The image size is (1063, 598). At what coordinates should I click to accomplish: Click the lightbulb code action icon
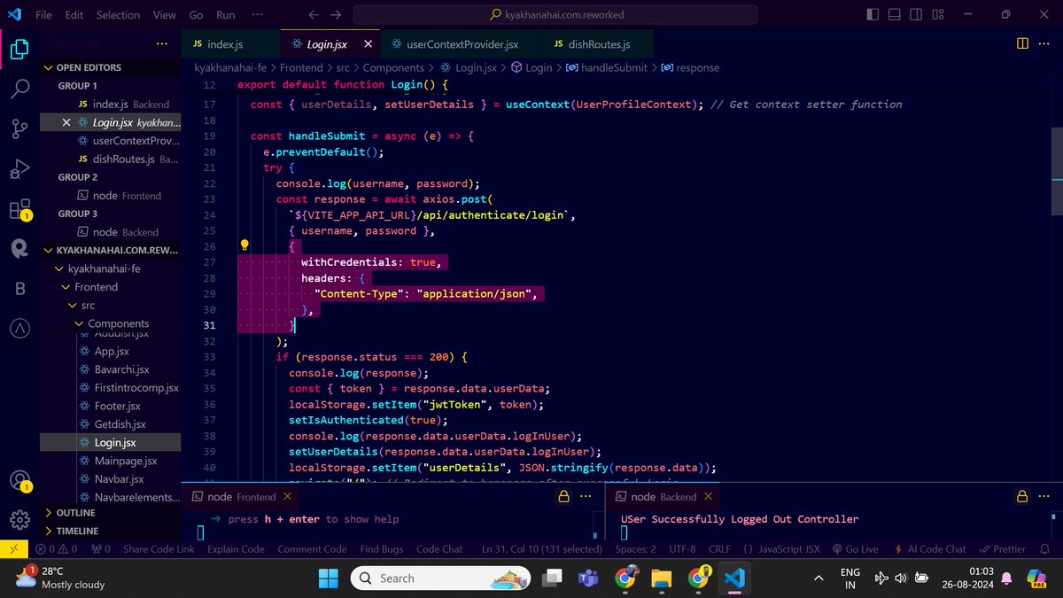tap(244, 246)
